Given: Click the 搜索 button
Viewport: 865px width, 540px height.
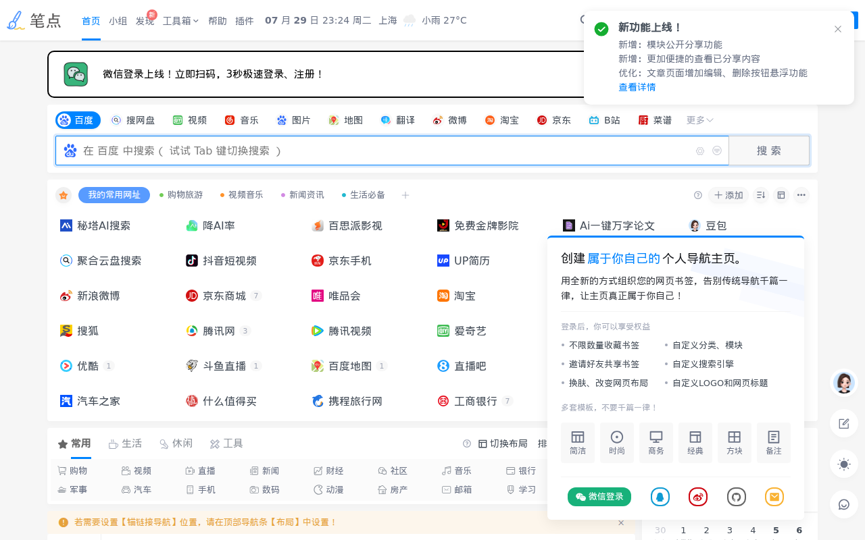Looking at the screenshot, I should click(769, 151).
